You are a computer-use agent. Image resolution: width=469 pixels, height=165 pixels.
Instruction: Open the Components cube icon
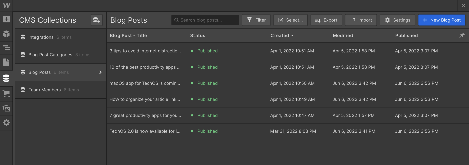pos(6,34)
